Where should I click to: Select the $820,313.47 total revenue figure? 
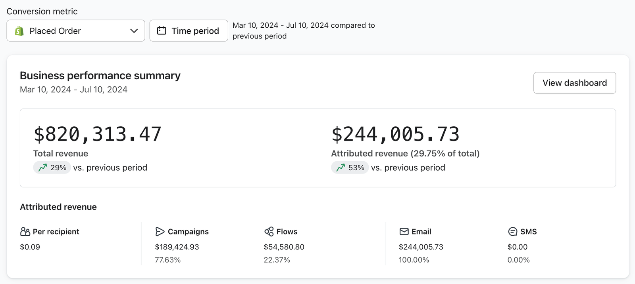point(98,134)
